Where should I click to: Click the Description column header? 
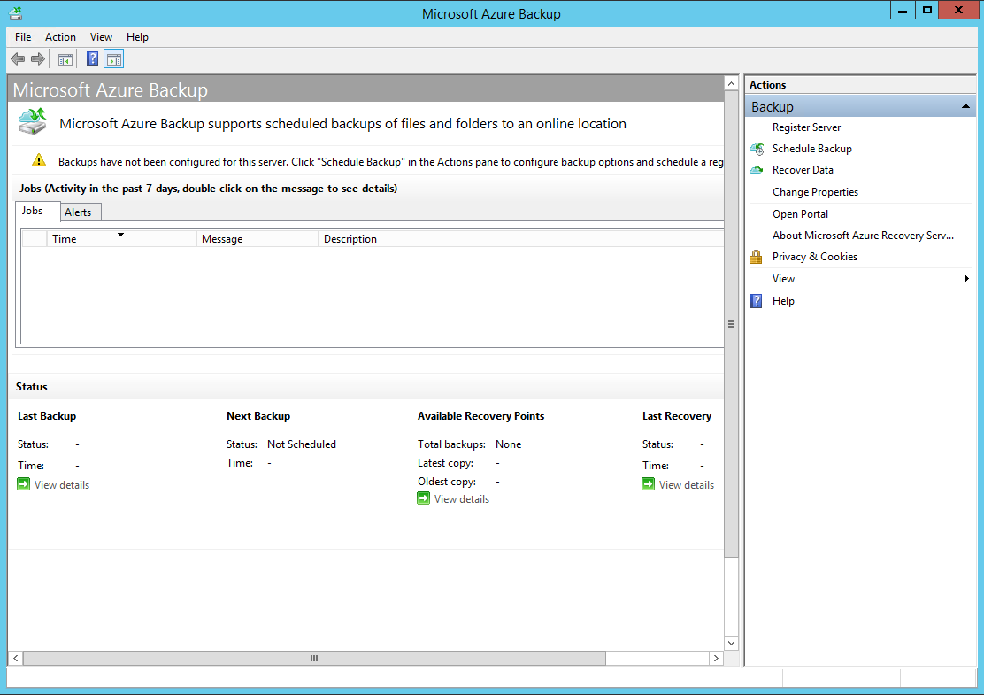coord(521,238)
